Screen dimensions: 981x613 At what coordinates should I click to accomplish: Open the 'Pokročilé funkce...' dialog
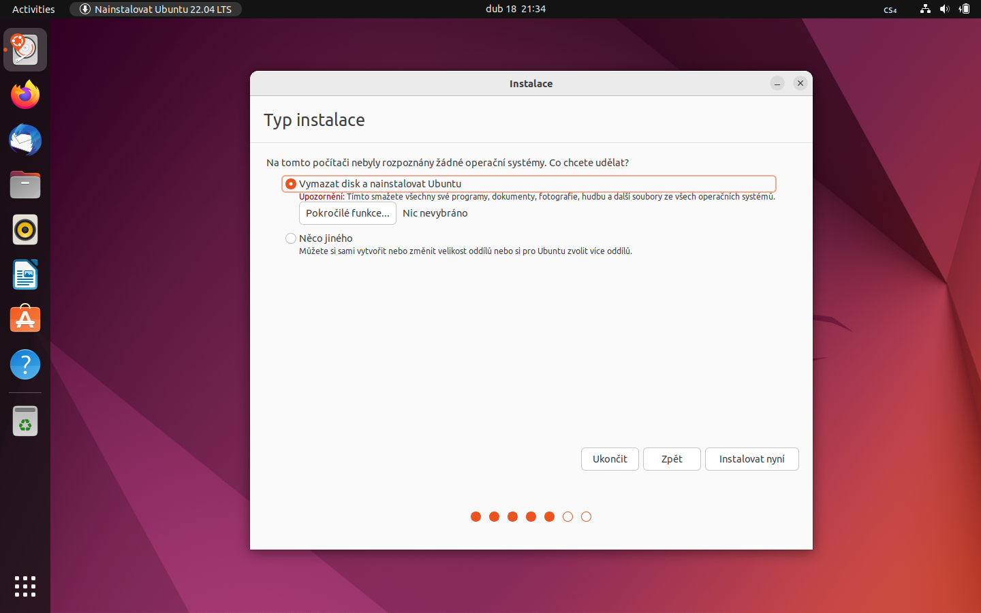[347, 213]
